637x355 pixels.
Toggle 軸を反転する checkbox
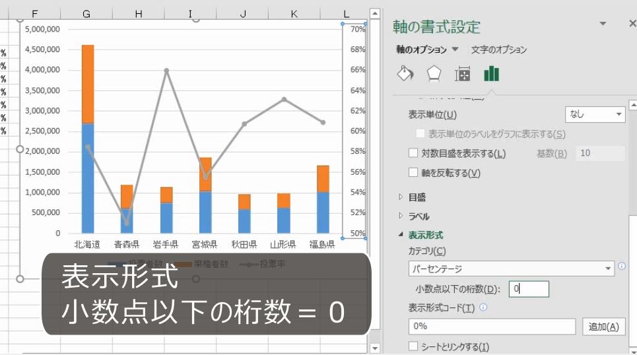[413, 173]
